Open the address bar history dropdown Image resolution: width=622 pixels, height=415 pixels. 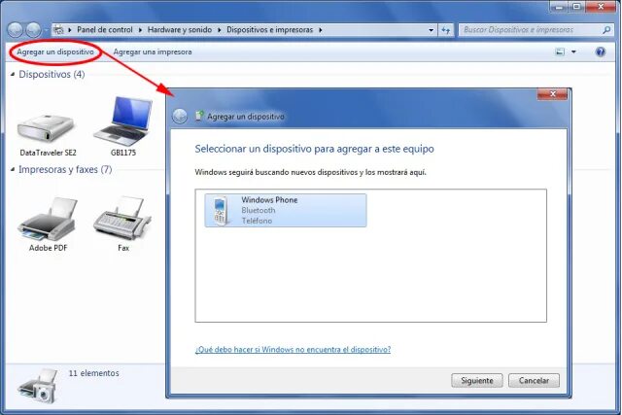pos(432,30)
